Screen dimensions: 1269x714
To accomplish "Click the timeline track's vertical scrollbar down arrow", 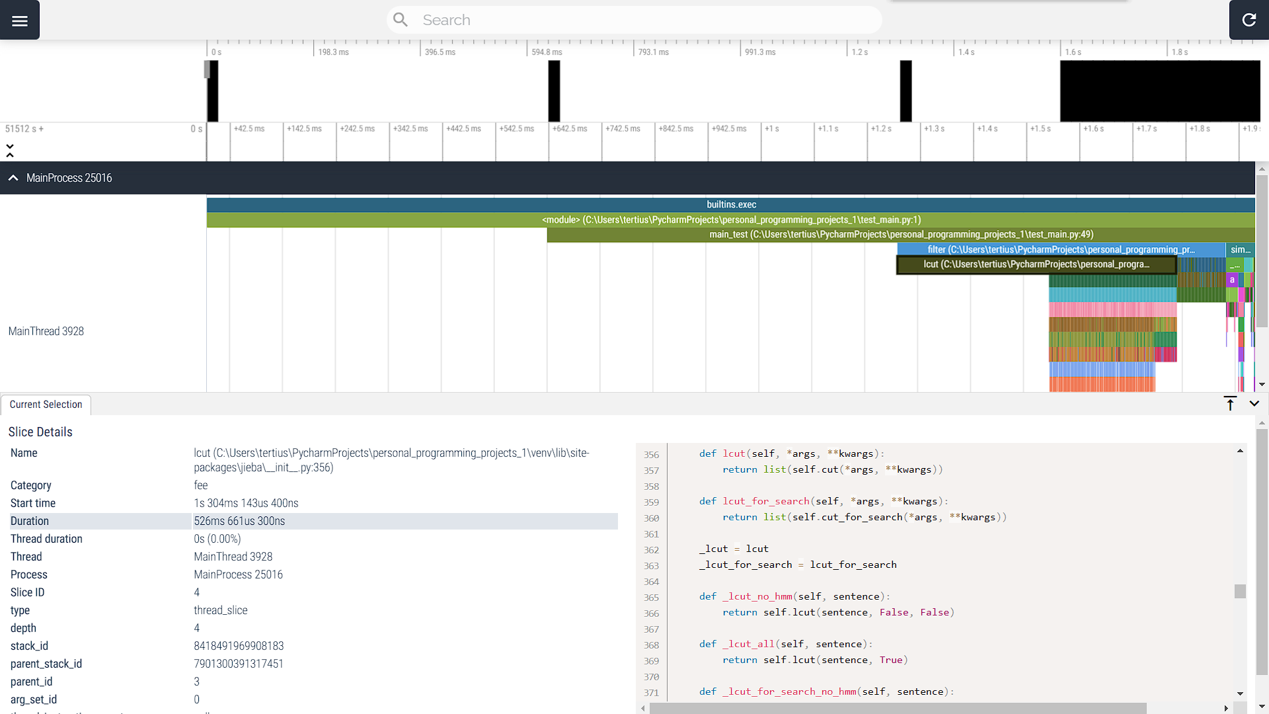I will click(x=1262, y=384).
